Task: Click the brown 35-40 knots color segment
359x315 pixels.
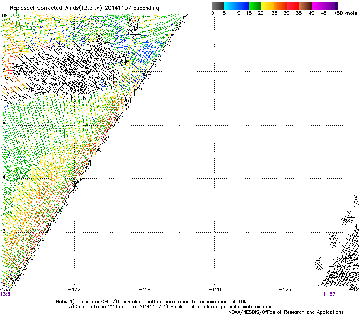Action: pos(306,6)
